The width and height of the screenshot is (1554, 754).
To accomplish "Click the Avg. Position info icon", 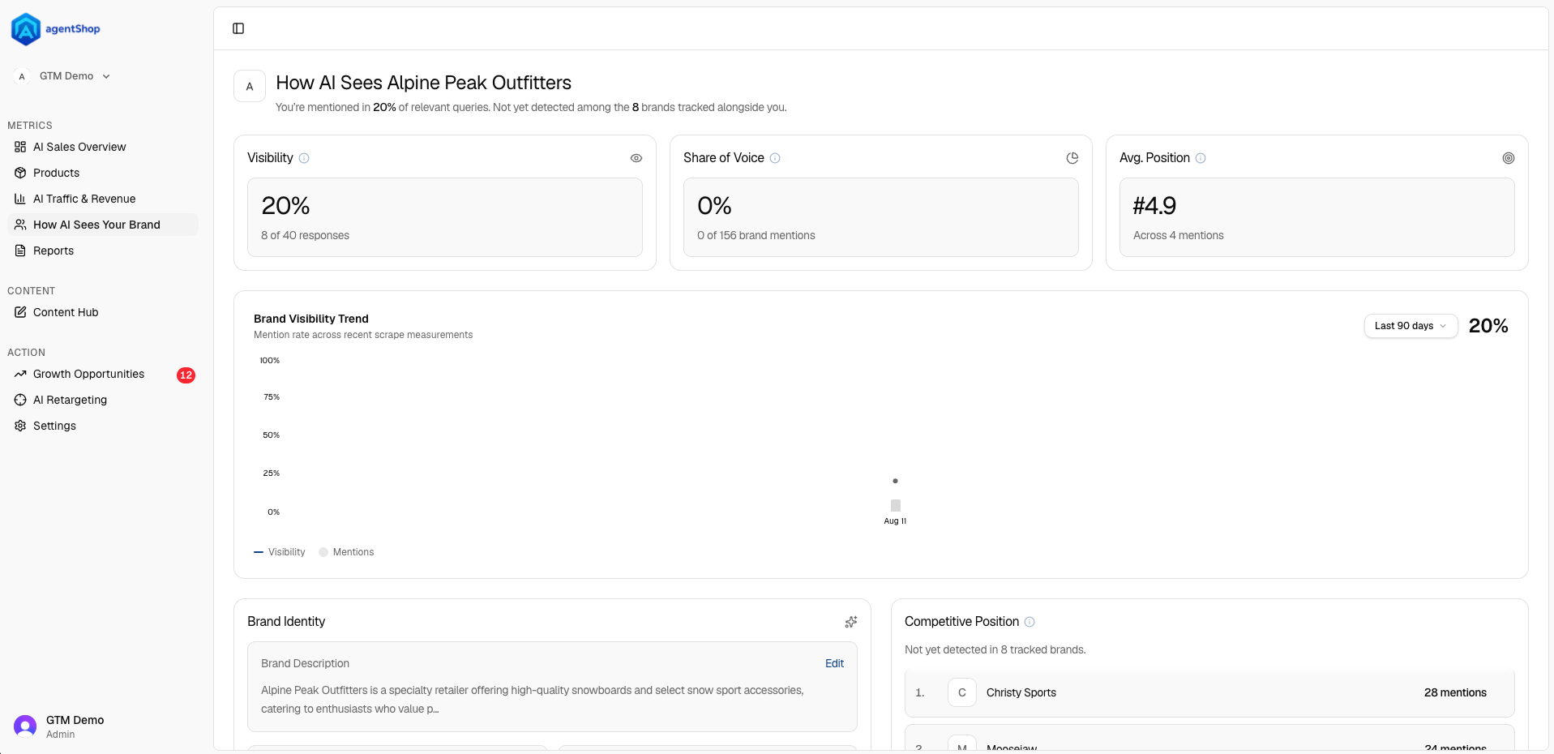I will 1201,158.
